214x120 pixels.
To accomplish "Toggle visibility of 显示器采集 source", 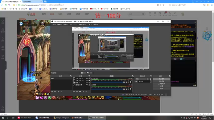I will (87, 85).
